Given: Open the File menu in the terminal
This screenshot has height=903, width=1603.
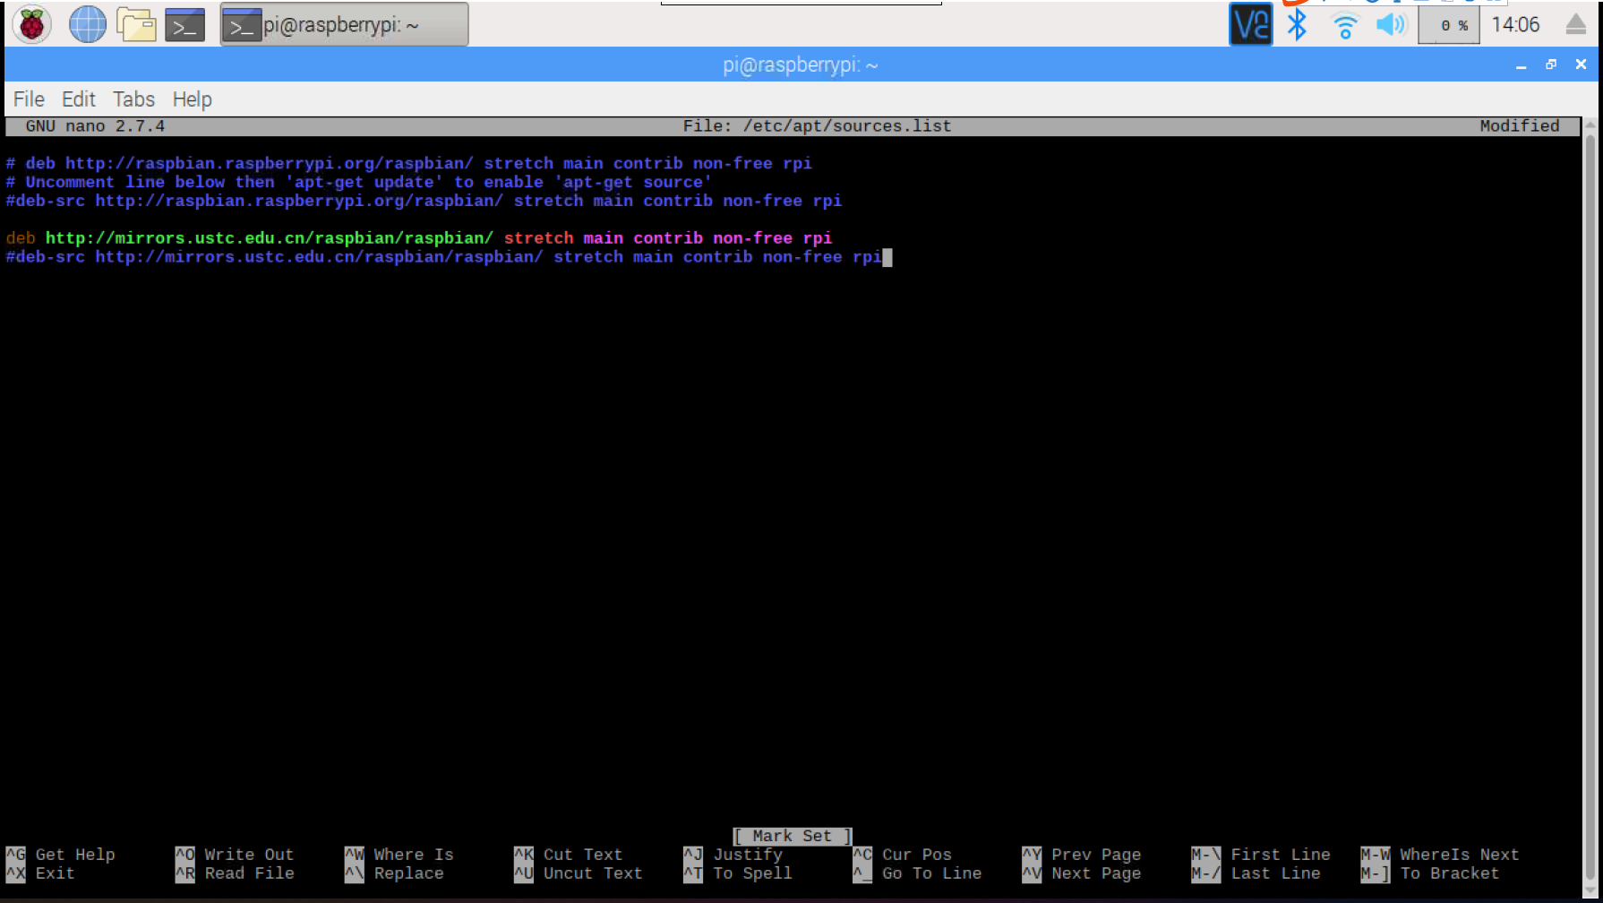Looking at the screenshot, I should (x=29, y=99).
